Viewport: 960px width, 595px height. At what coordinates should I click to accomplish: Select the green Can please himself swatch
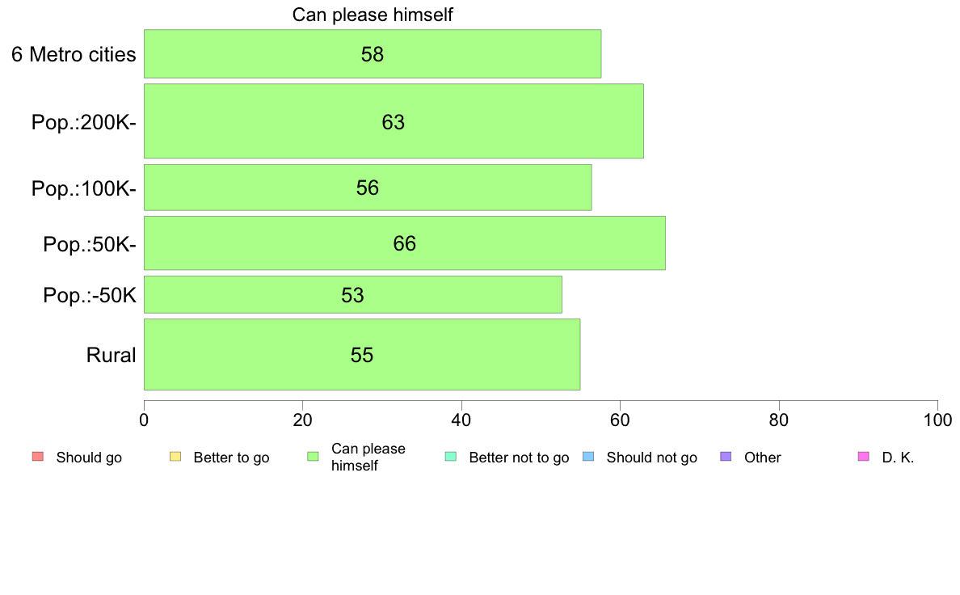click(x=313, y=457)
